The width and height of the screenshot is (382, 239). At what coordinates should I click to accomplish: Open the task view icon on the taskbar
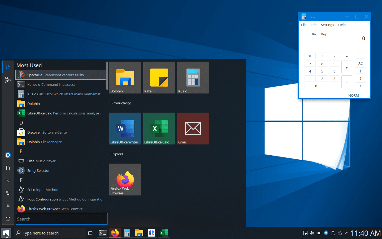pyautogui.click(x=91, y=233)
